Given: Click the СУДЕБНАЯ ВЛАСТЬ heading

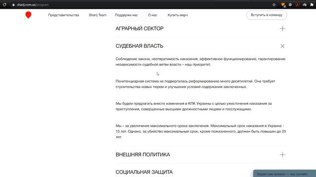Looking at the screenshot, I should click(x=139, y=46).
